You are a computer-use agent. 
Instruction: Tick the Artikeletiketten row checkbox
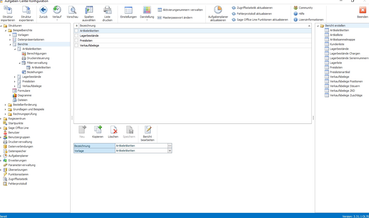tap(76, 31)
